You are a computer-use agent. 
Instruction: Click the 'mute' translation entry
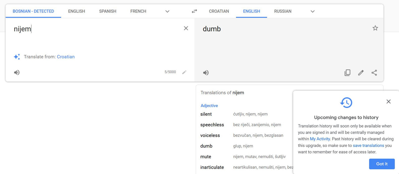[206, 157]
